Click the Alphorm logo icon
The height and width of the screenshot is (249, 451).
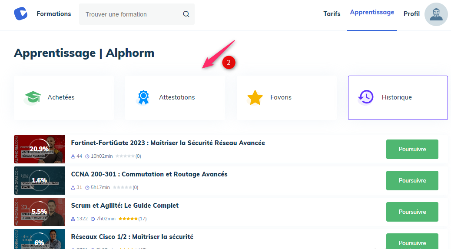coord(21,14)
